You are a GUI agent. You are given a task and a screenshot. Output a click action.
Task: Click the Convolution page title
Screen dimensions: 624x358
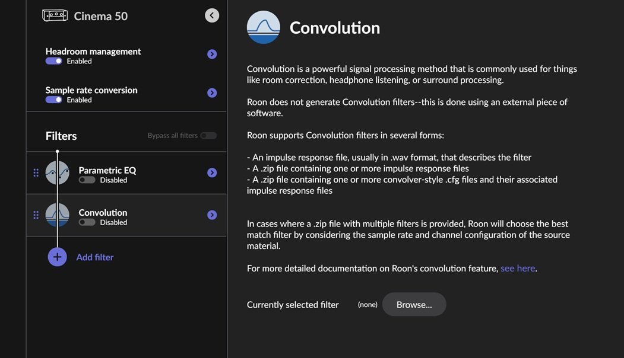point(335,28)
